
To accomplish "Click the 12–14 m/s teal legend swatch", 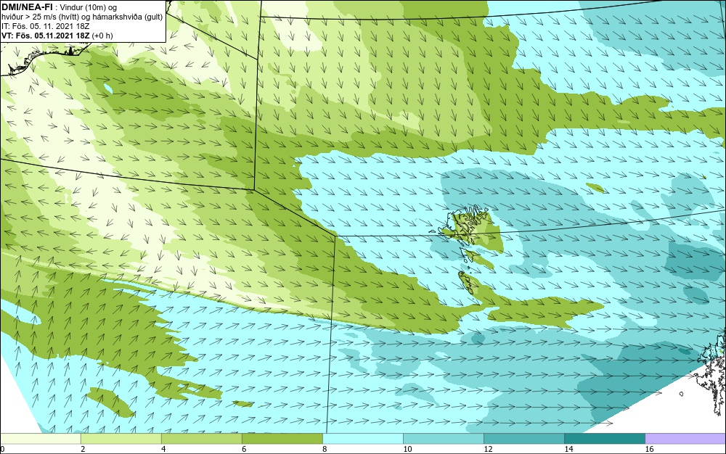I will coord(523,438).
